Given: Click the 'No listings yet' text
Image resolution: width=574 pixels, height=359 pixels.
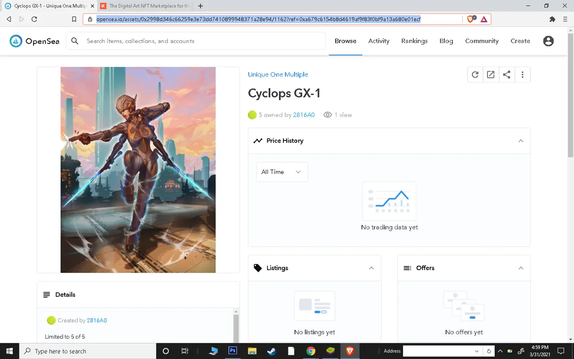Looking at the screenshot, I should point(314,332).
